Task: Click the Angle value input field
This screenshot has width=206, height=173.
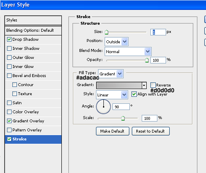Action: pos(121,107)
